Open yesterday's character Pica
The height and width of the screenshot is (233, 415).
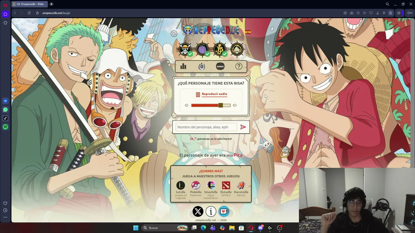coord(238,155)
